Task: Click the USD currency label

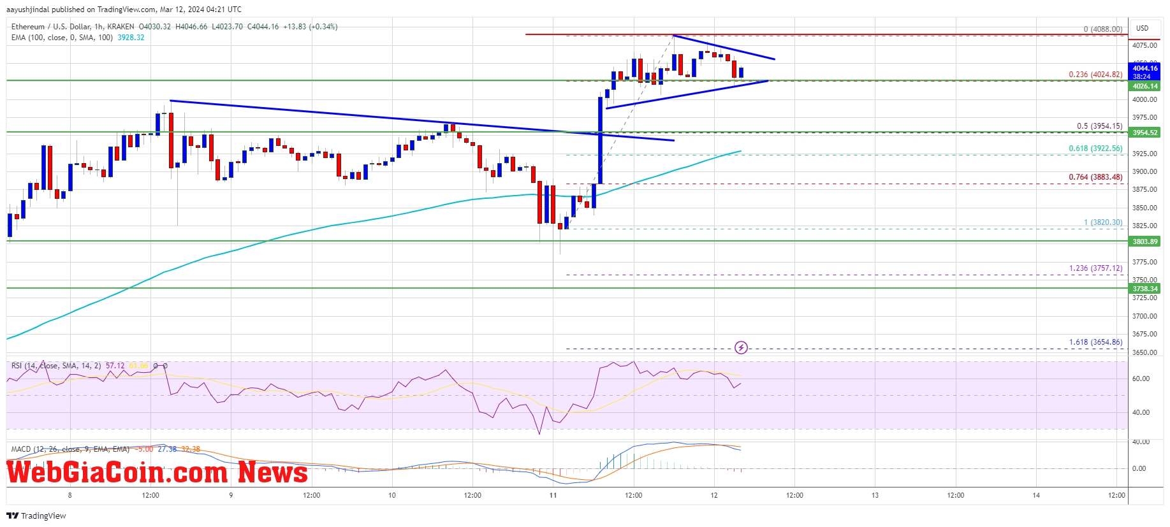Action: pos(1142,28)
